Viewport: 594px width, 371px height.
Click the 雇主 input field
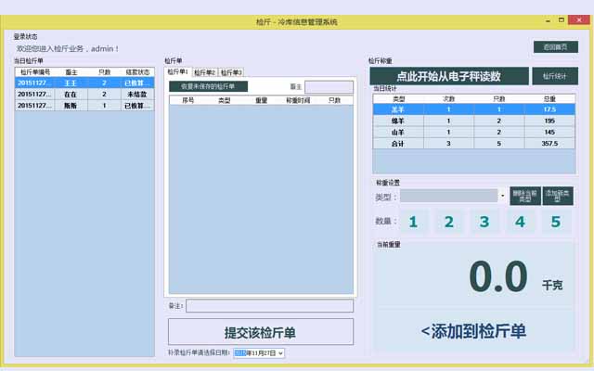tap(329, 86)
